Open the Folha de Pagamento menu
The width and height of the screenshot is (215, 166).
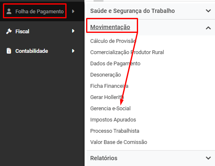(40, 12)
